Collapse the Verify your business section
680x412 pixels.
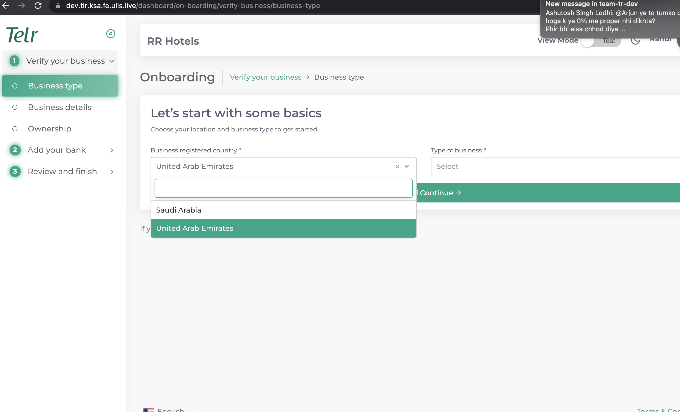112,61
